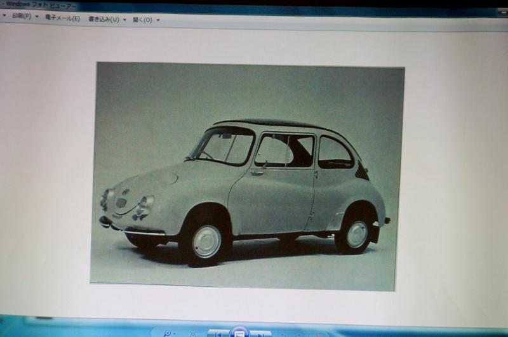
Task: Start the slideshow with center round button
Action: (x=239, y=333)
